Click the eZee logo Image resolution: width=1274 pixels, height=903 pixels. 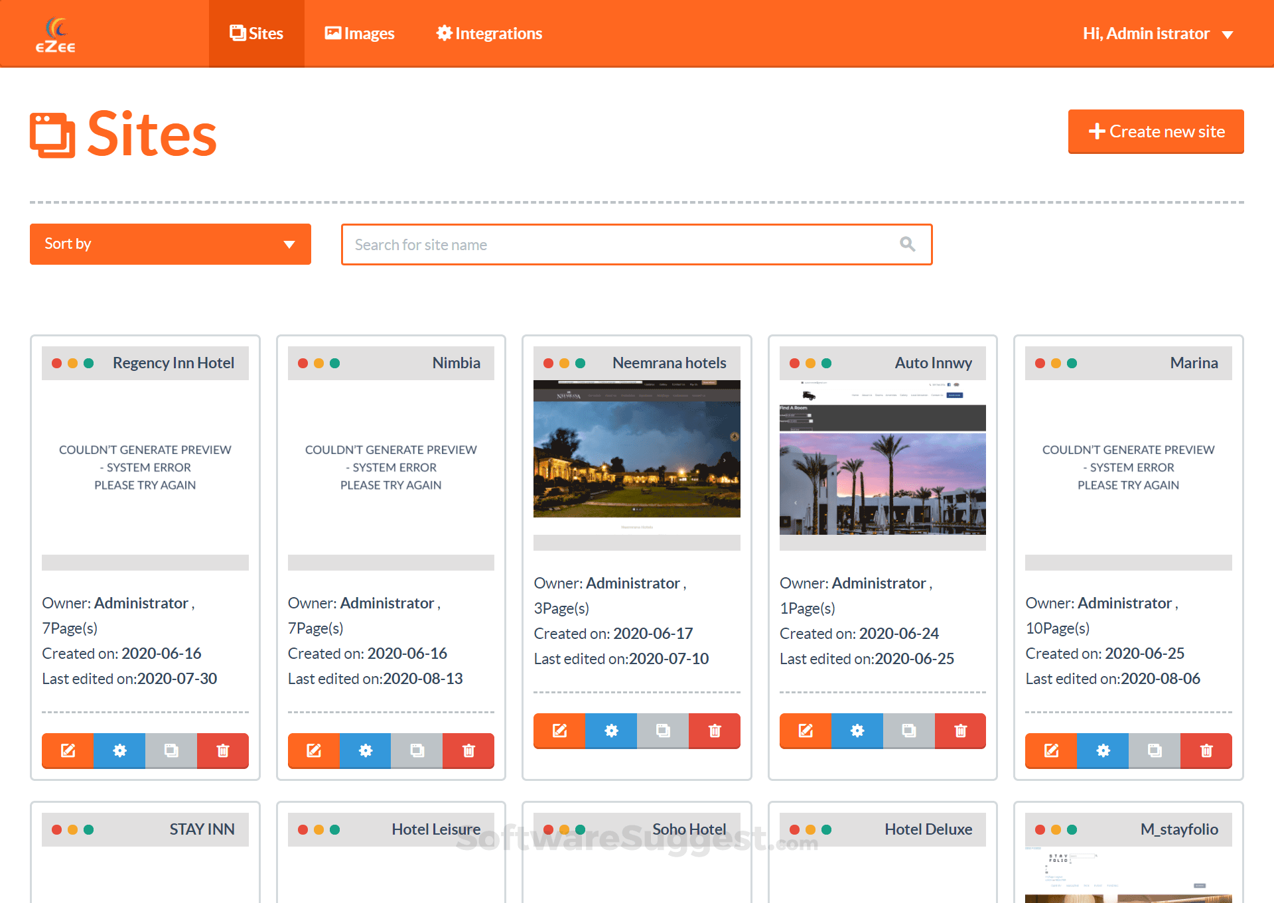56,35
